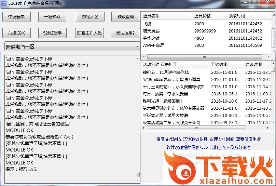The width and height of the screenshot is (276, 186).
Task: Click the 无法使用? button
Action: coord(125,33)
